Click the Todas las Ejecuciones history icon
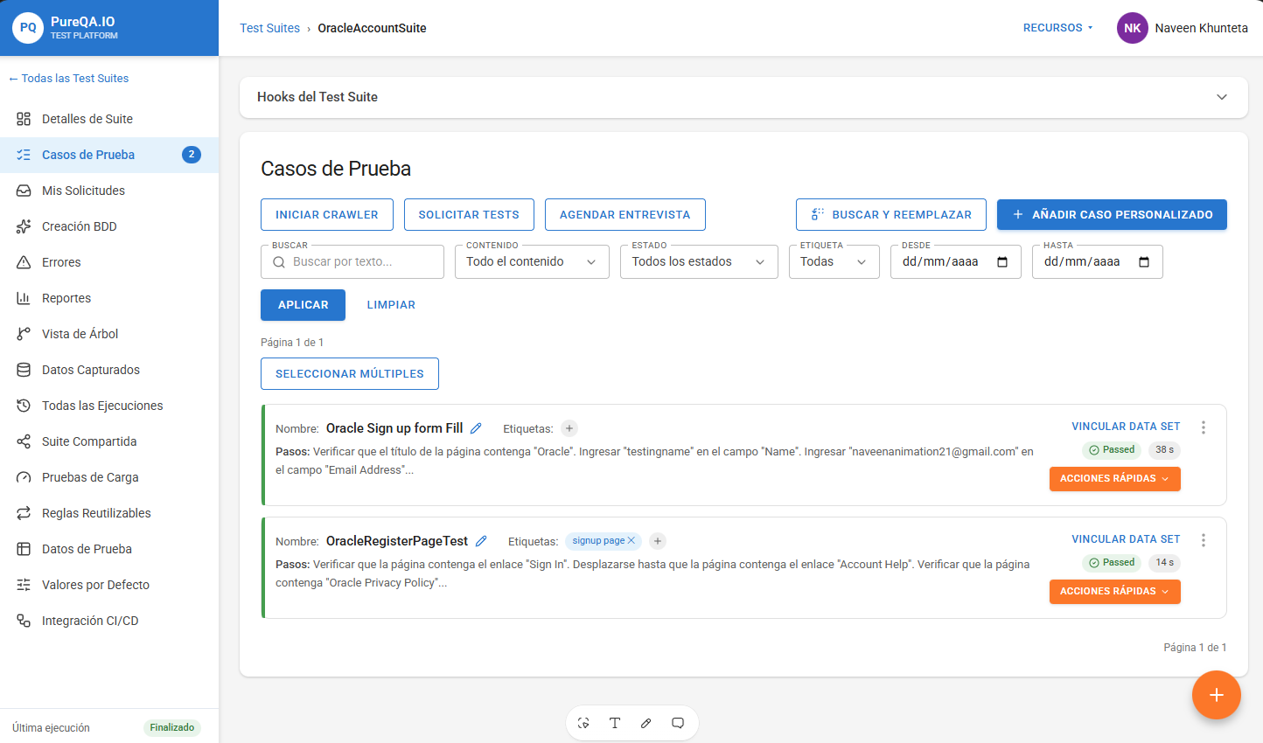 (24, 406)
